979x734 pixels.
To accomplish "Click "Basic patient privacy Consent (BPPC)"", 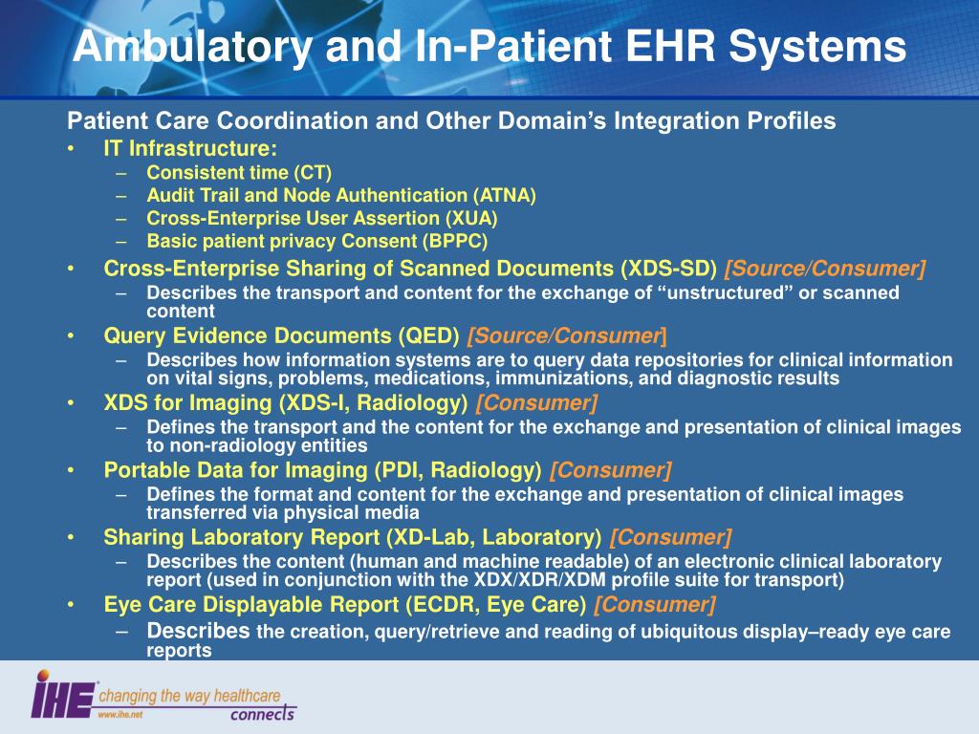I will 317,241.
